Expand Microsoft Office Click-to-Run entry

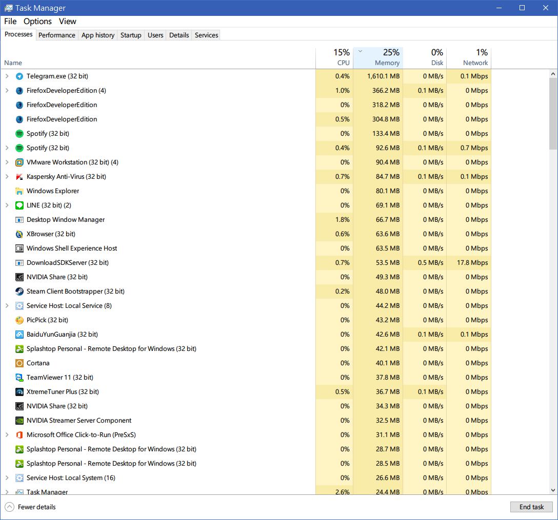(x=7, y=434)
